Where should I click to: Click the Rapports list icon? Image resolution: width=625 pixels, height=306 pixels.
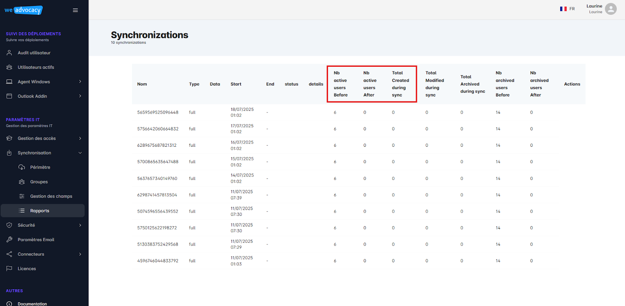pos(22,211)
